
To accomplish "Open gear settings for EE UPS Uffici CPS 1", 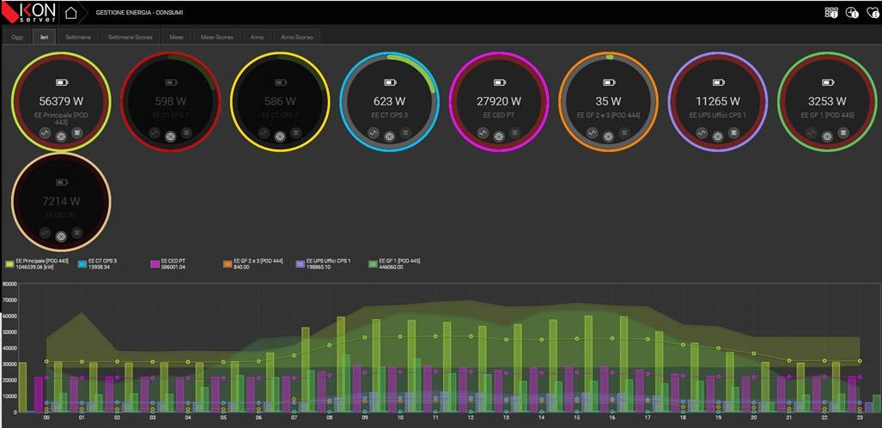I will (717, 136).
